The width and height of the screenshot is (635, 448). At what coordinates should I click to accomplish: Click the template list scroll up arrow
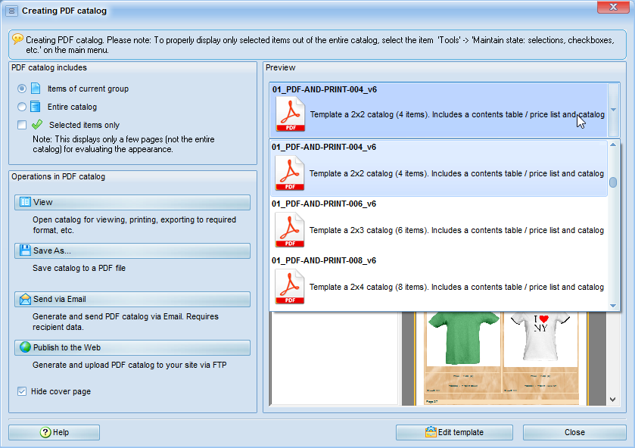pyautogui.click(x=613, y=145)
